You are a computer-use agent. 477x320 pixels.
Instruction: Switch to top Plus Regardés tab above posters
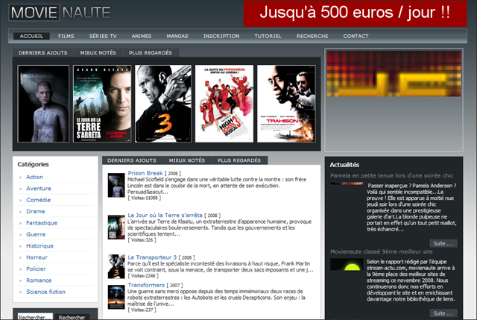[x=151, y=53]
